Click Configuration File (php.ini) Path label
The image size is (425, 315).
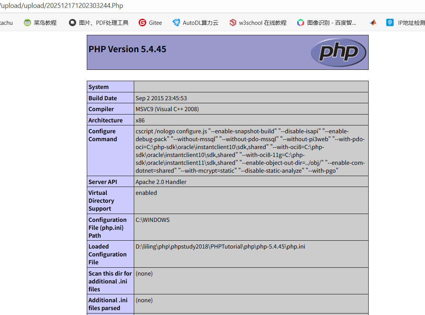point(107,228)
